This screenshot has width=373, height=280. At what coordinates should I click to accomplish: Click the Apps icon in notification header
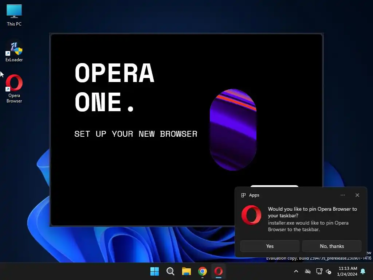tap(243, 195)
